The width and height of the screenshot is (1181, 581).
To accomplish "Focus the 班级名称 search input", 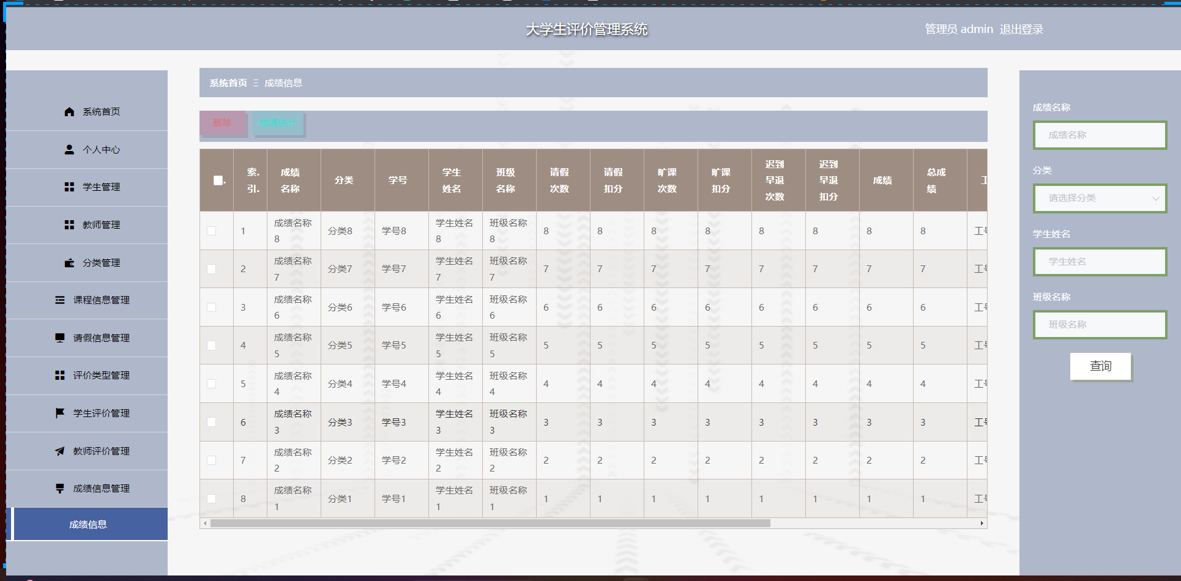I will click(1100, 325).
